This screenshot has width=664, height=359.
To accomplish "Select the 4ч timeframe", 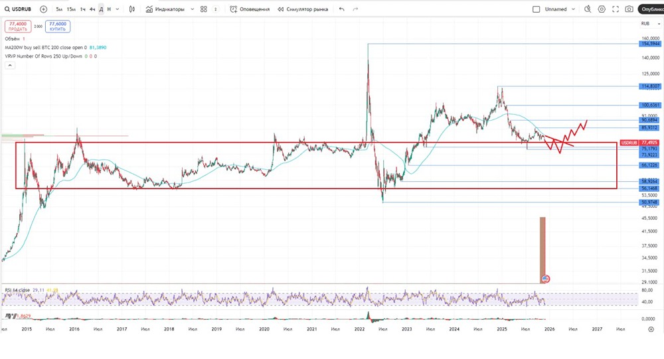I will [x=92, y=9].
